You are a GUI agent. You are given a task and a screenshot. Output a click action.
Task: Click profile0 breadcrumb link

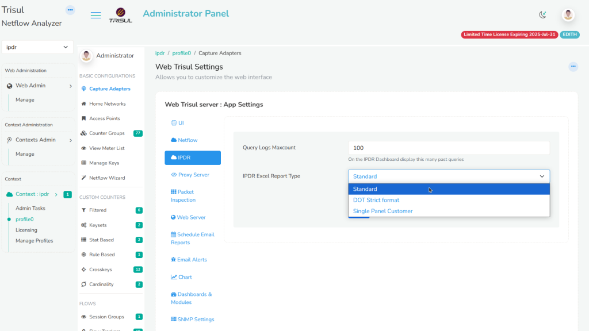[181, 53]
